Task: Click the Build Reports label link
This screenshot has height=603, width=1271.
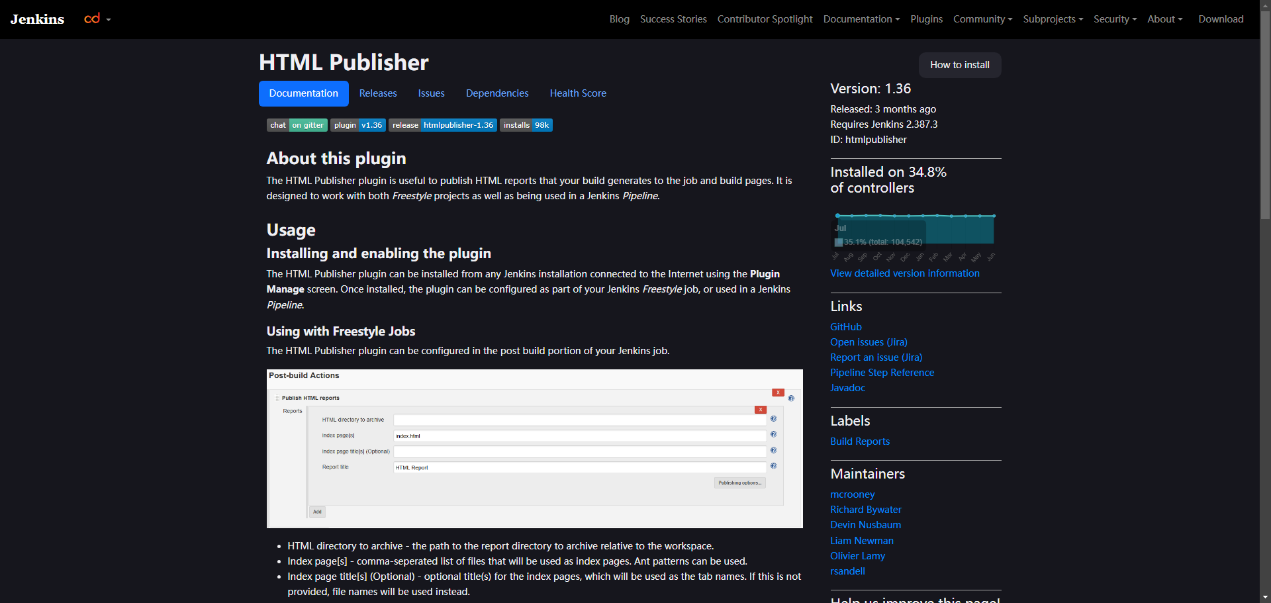Action: tap(860, 441)
